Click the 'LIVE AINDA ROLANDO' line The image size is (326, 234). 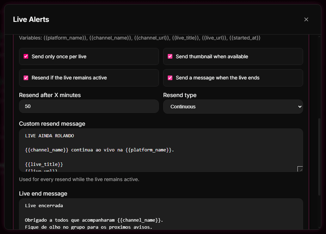49,136
